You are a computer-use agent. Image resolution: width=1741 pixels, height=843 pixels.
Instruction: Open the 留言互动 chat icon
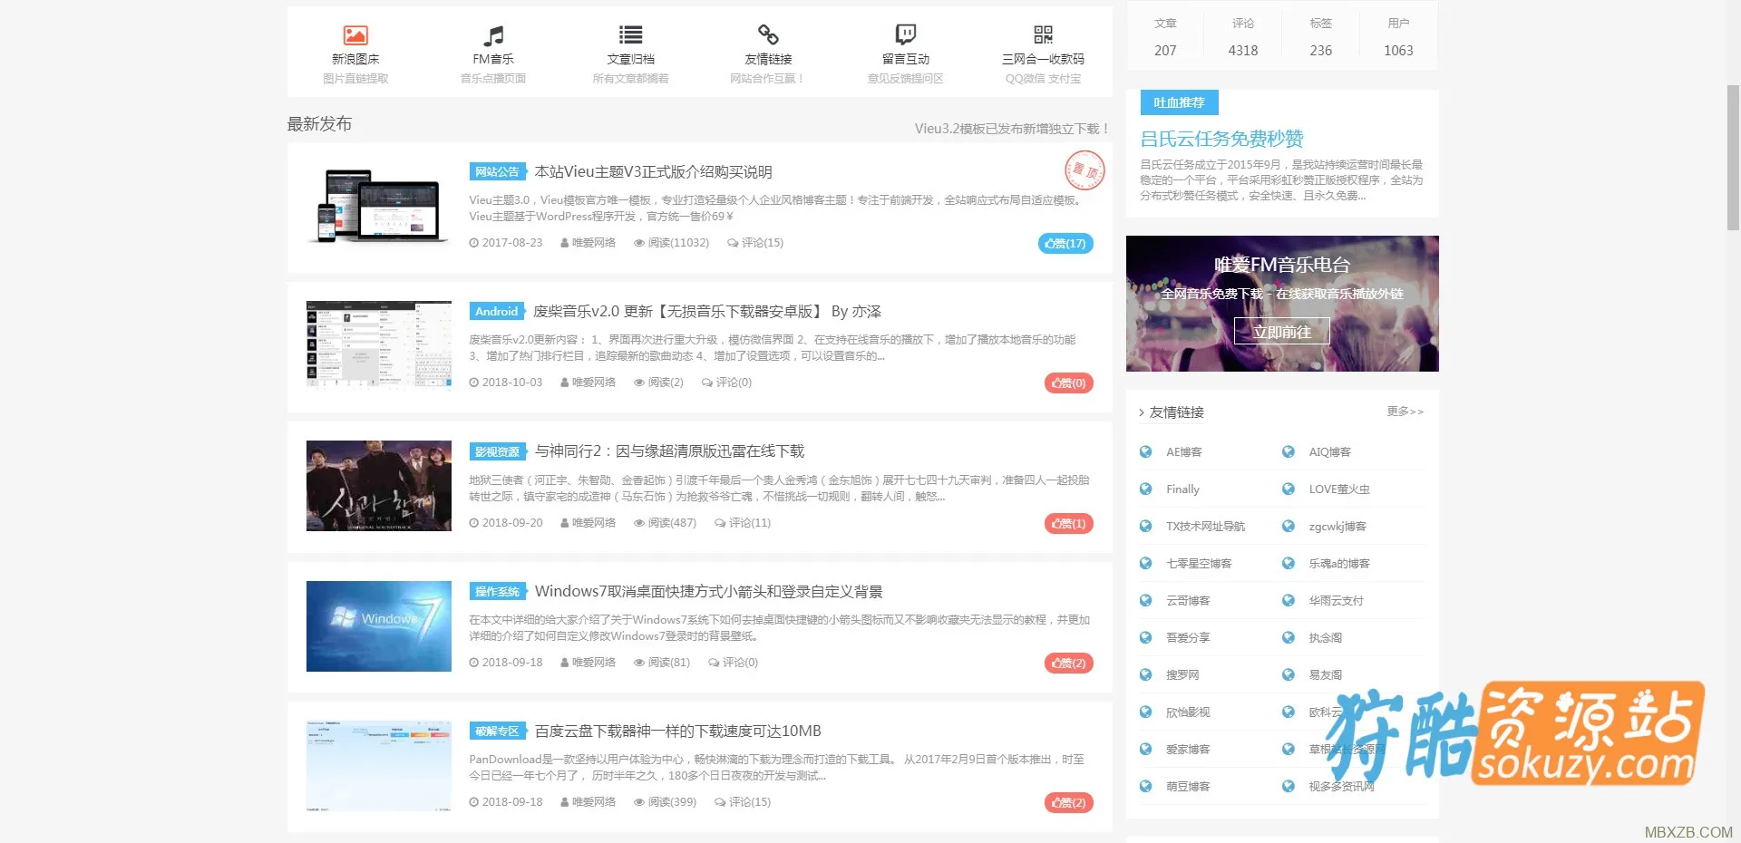(906, 35)
